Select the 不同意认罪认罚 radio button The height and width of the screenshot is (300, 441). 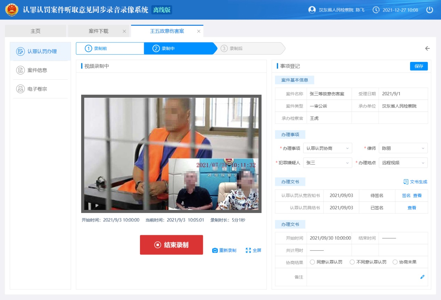click(x=352, y=263)
